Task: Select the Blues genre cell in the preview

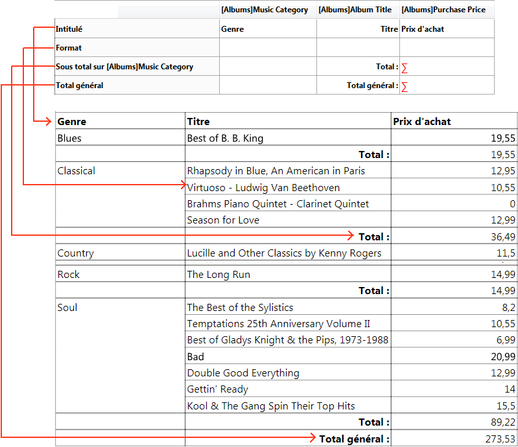Action: click(x=69, y=138)
